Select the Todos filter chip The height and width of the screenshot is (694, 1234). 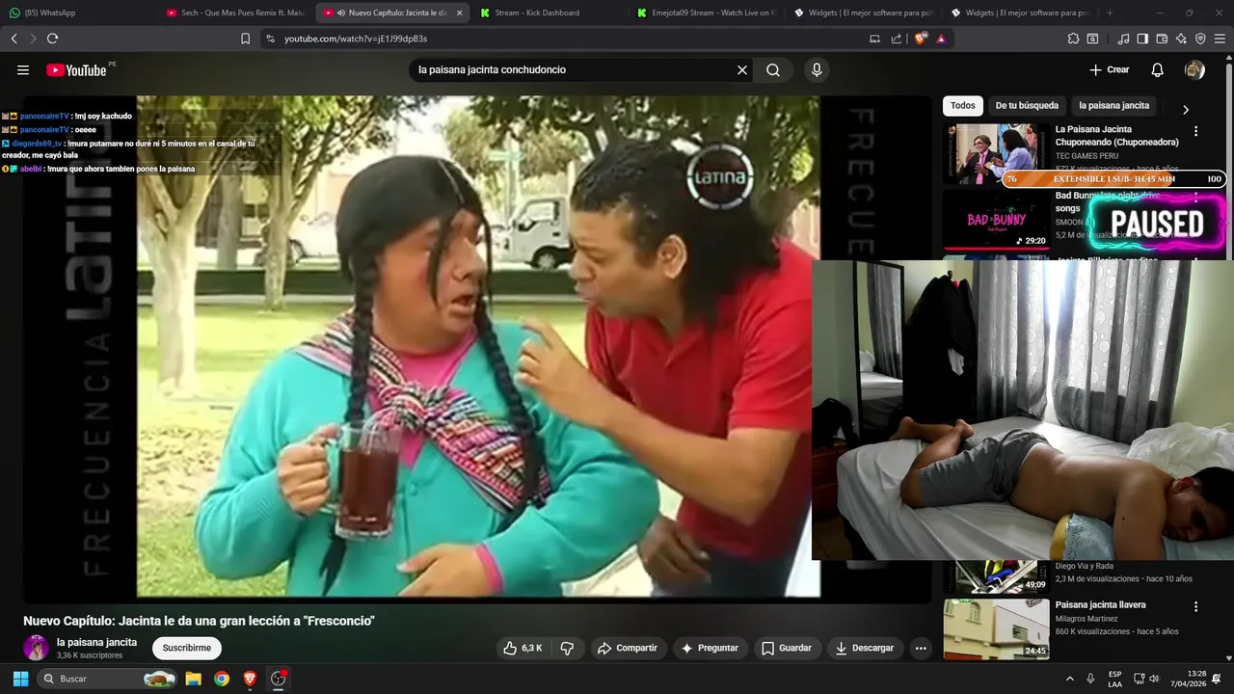click(x=963, y=106)
